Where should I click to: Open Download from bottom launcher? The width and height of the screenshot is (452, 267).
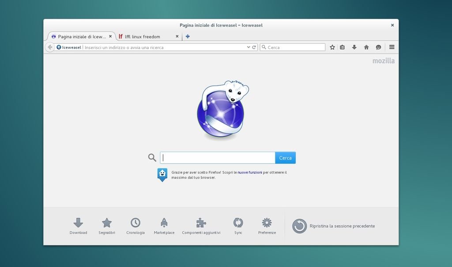78,226
